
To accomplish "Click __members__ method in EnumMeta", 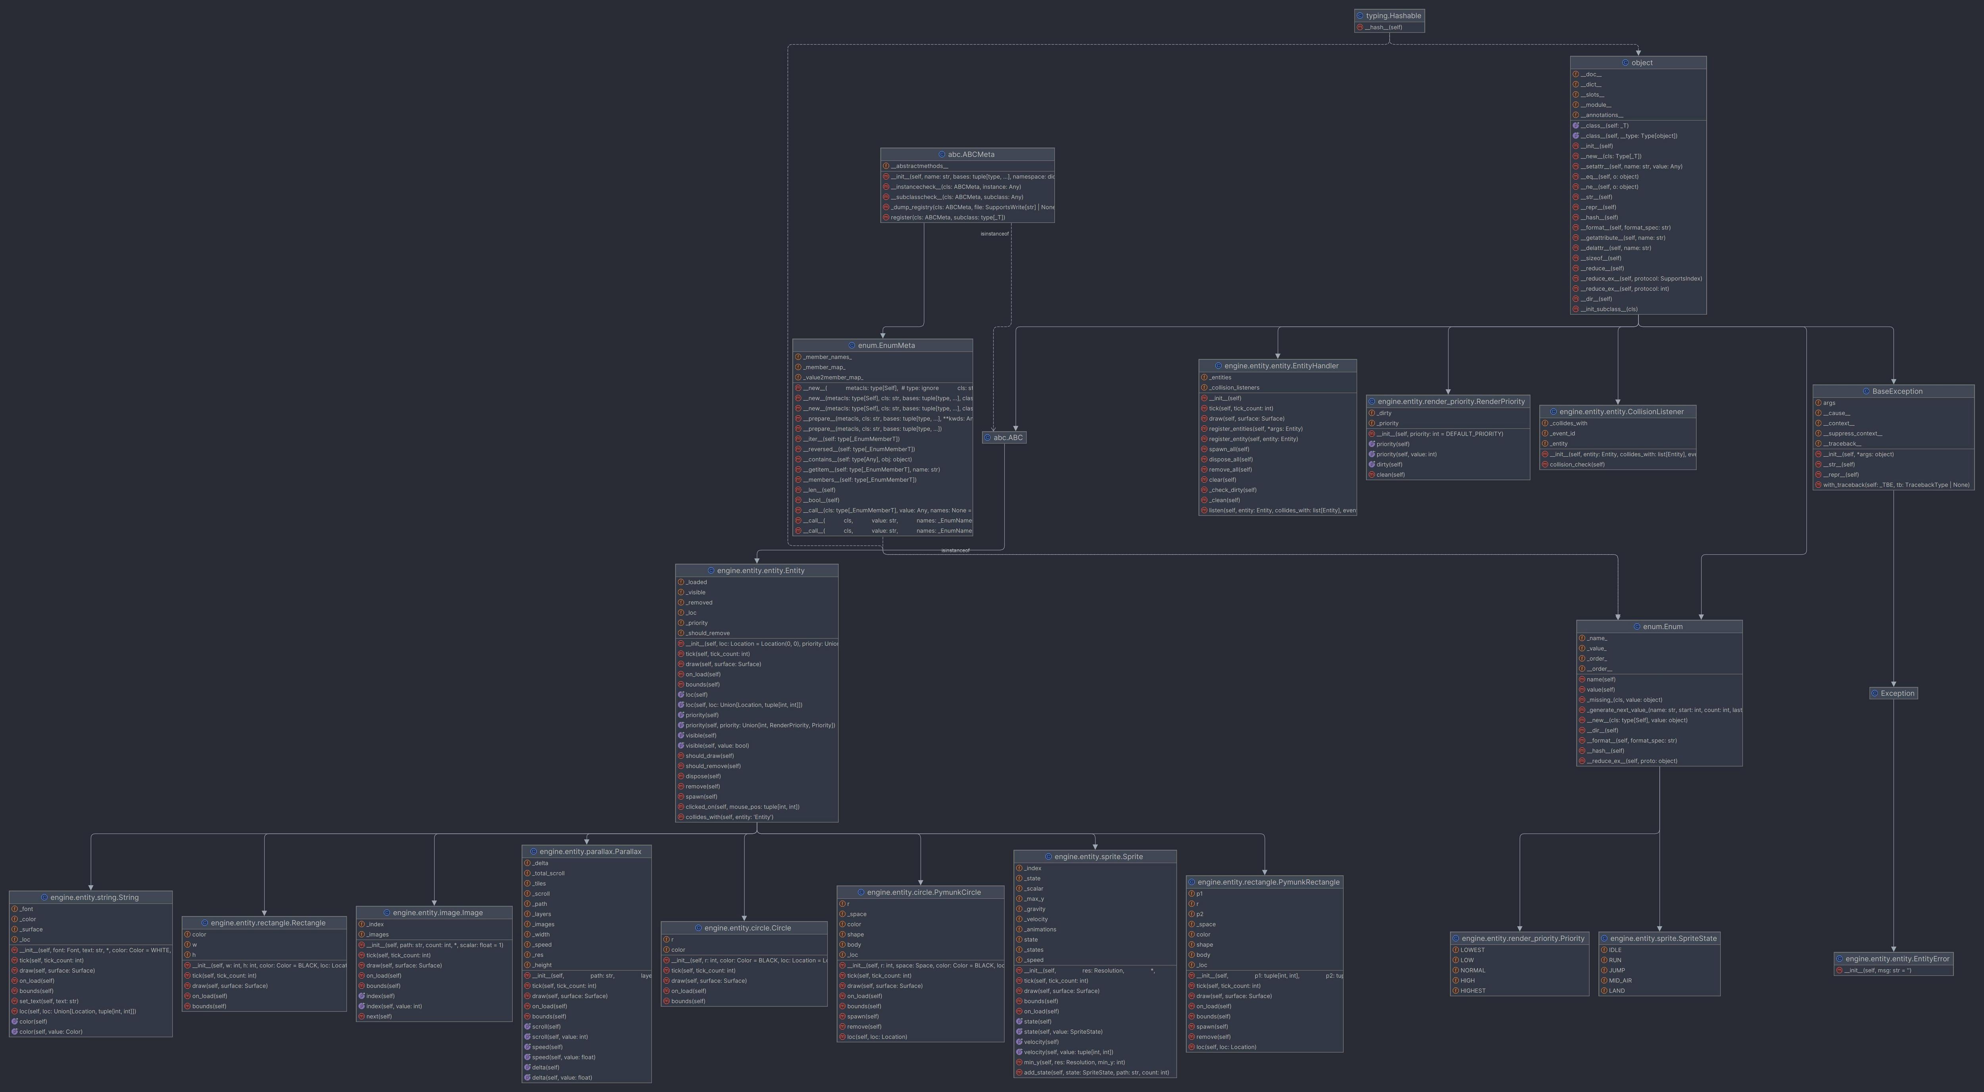I will pos(859,480).
